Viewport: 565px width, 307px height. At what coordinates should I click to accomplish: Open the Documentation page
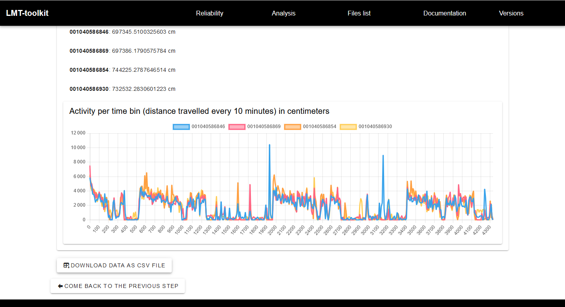445,13
